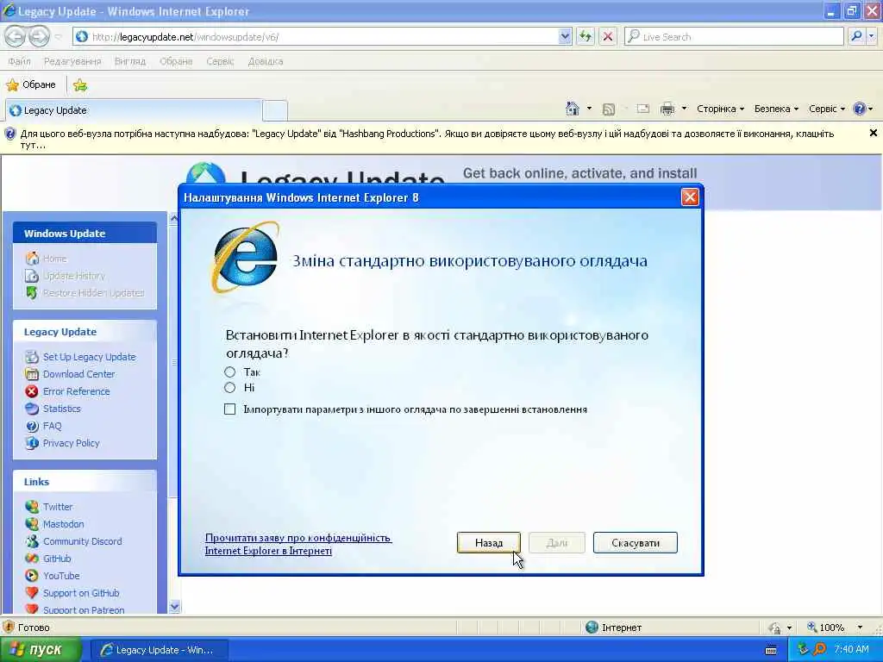Open the search provider dropdown arrow
This screenshot has width=883, height=662.
pos(871,36)
